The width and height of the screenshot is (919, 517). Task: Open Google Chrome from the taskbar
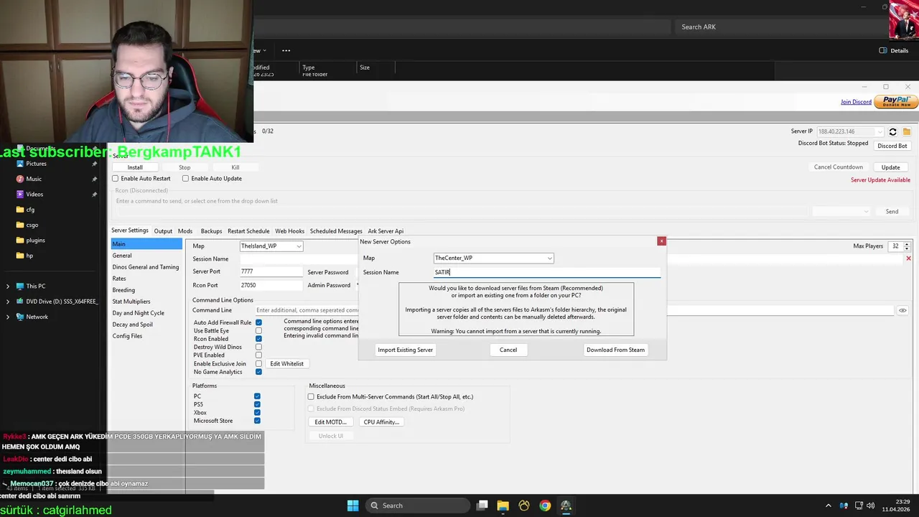point(545,506)
